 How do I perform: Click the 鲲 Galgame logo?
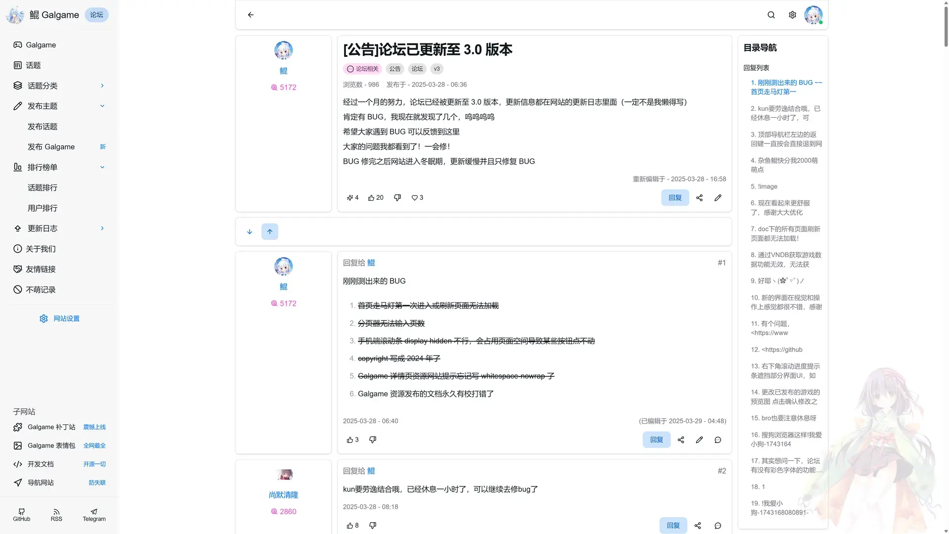click(x=43, y=15)
